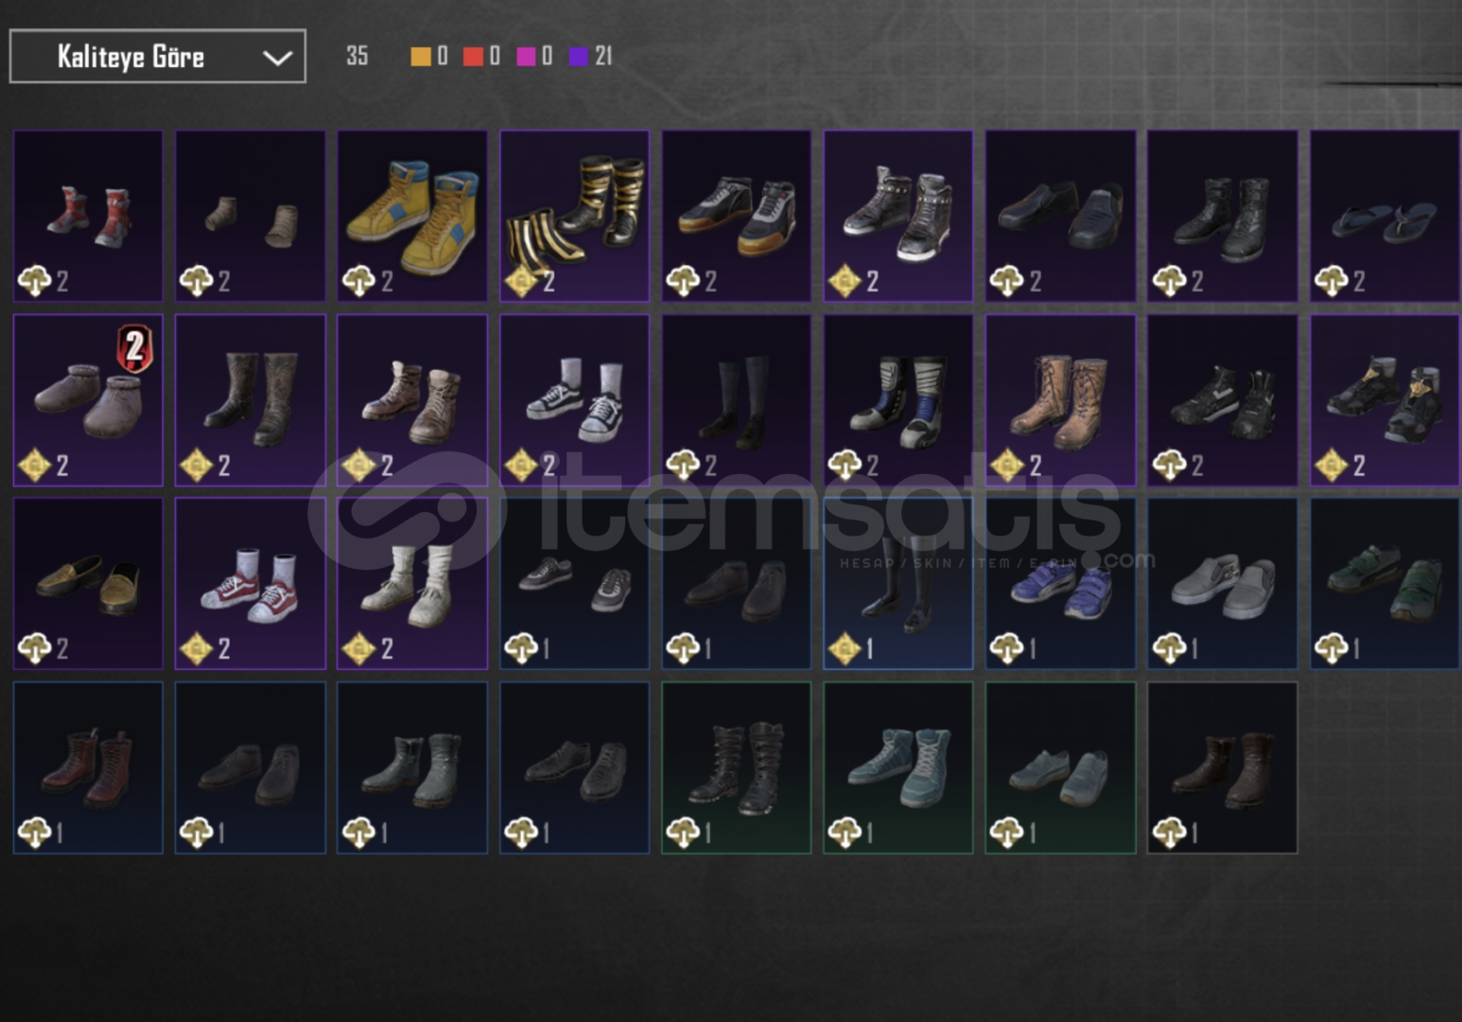Select the green velcro shoes item
Viewport: 1462px width, 1022px height.
pyautogui.click(x=1384, y=584)
